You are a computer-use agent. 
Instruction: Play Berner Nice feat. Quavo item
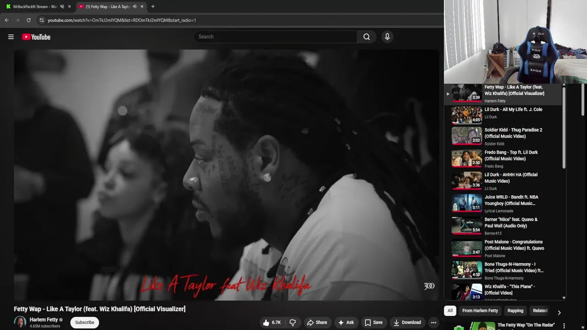click(x=504, y=226)
